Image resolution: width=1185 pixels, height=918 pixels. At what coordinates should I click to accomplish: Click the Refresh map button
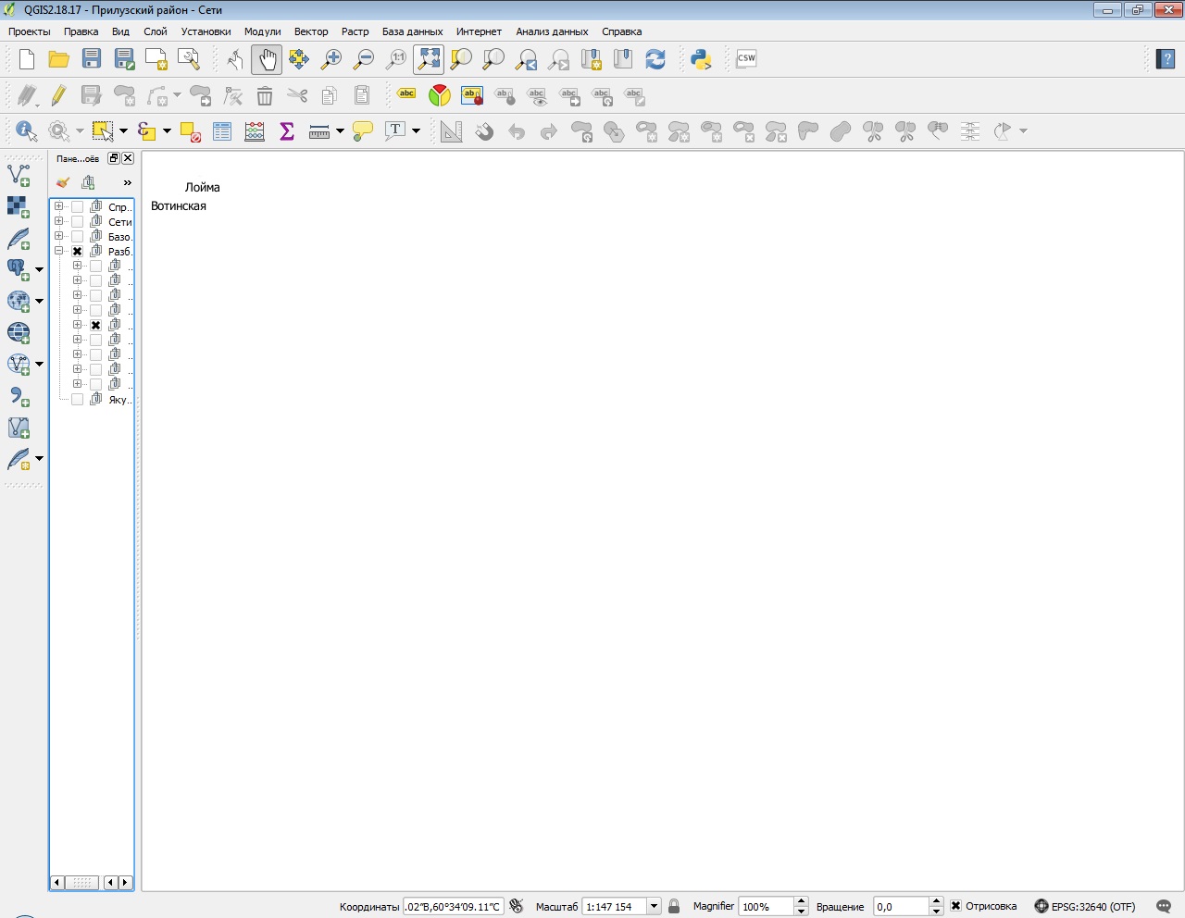pos(655,59)
